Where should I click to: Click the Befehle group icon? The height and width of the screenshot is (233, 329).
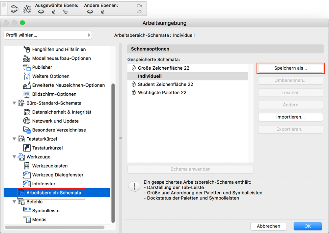point(21,201)
